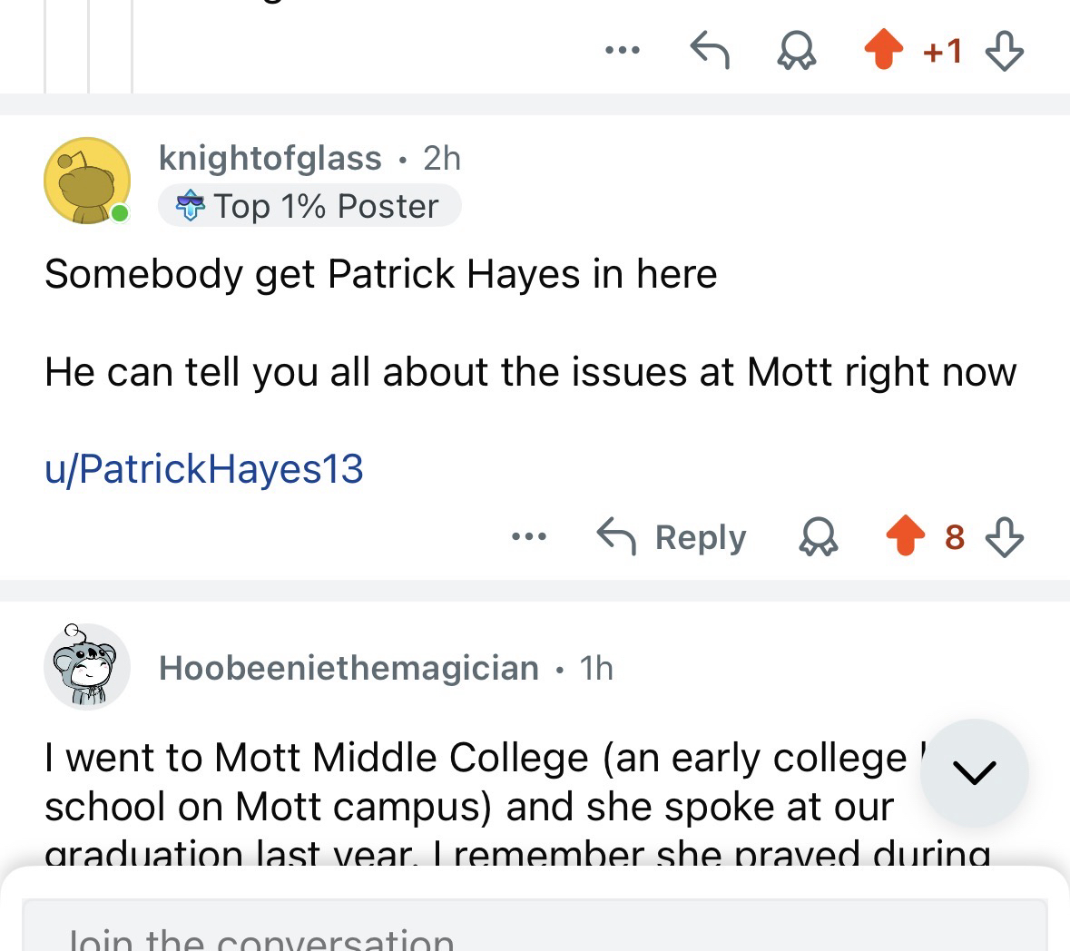View Hoobeeniethemagician avatar

[x=87, y=667]
